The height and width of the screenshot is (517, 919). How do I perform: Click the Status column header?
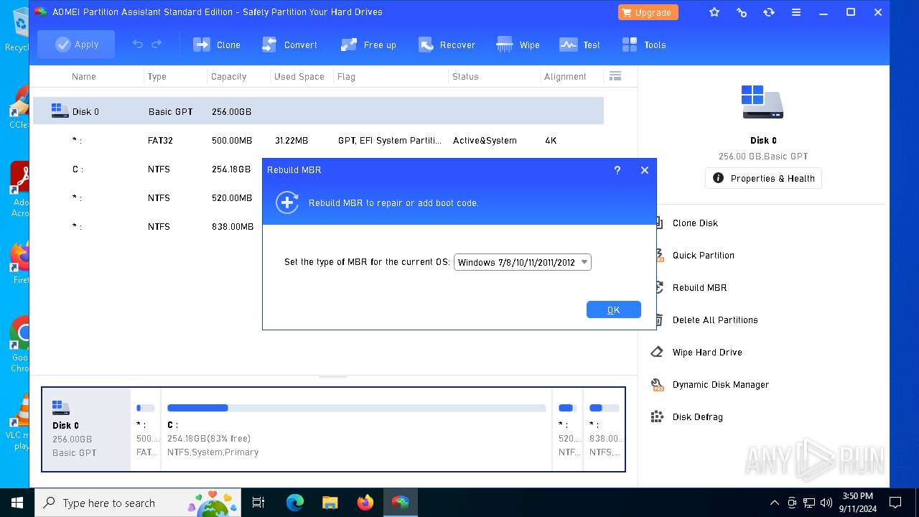pos(465,76)
